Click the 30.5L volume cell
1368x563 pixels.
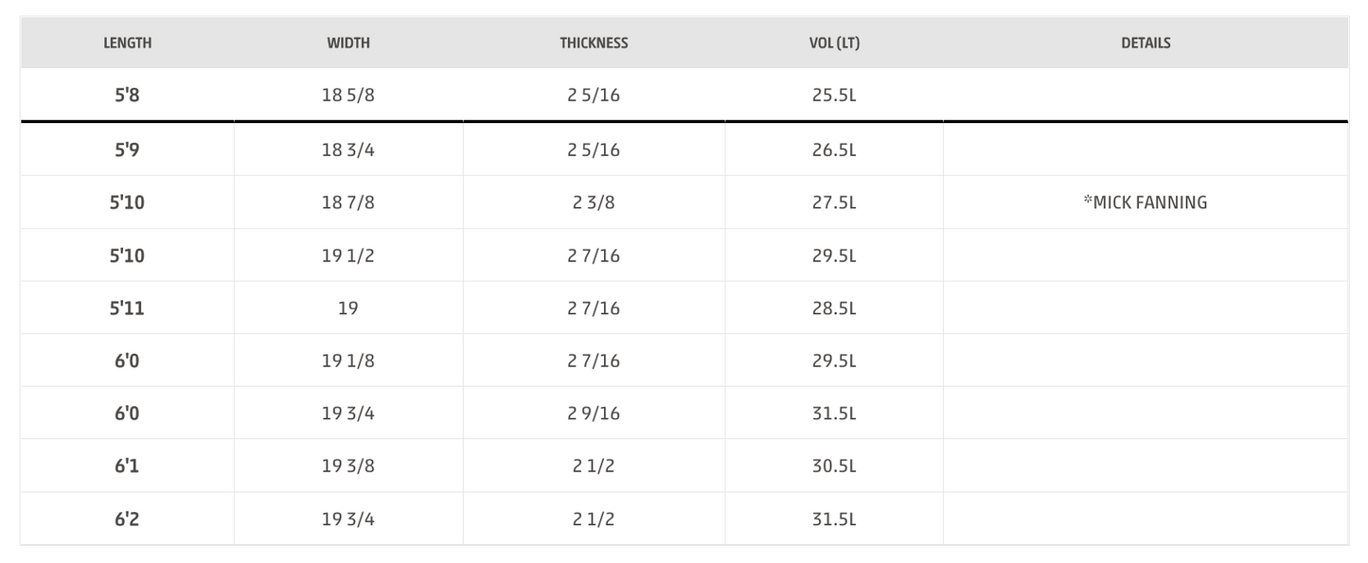[834, 466]
